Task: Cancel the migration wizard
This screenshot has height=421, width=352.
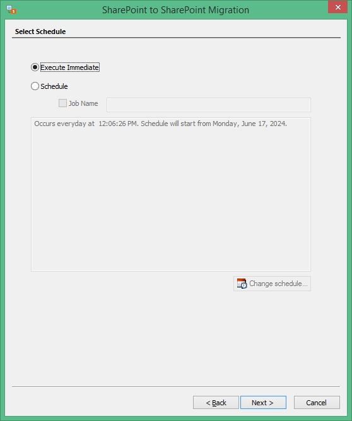Action: point(317,403)
